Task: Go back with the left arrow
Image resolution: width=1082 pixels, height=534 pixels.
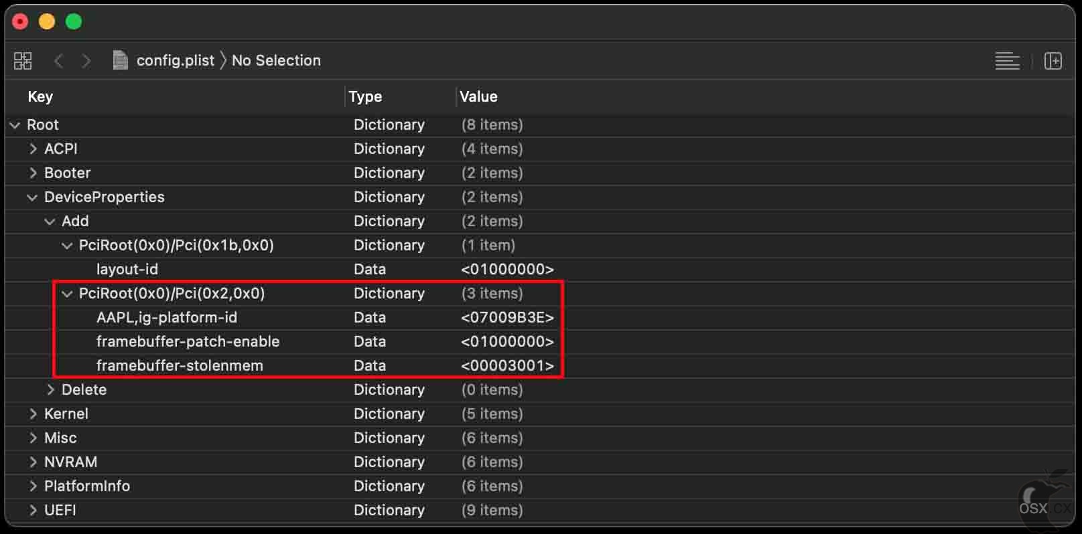Action: 59,61
